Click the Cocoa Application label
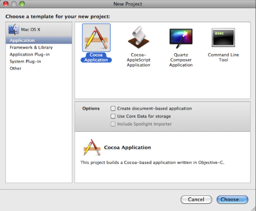Image resolution: width=256 pixels, height=211 pixels. 96,57
